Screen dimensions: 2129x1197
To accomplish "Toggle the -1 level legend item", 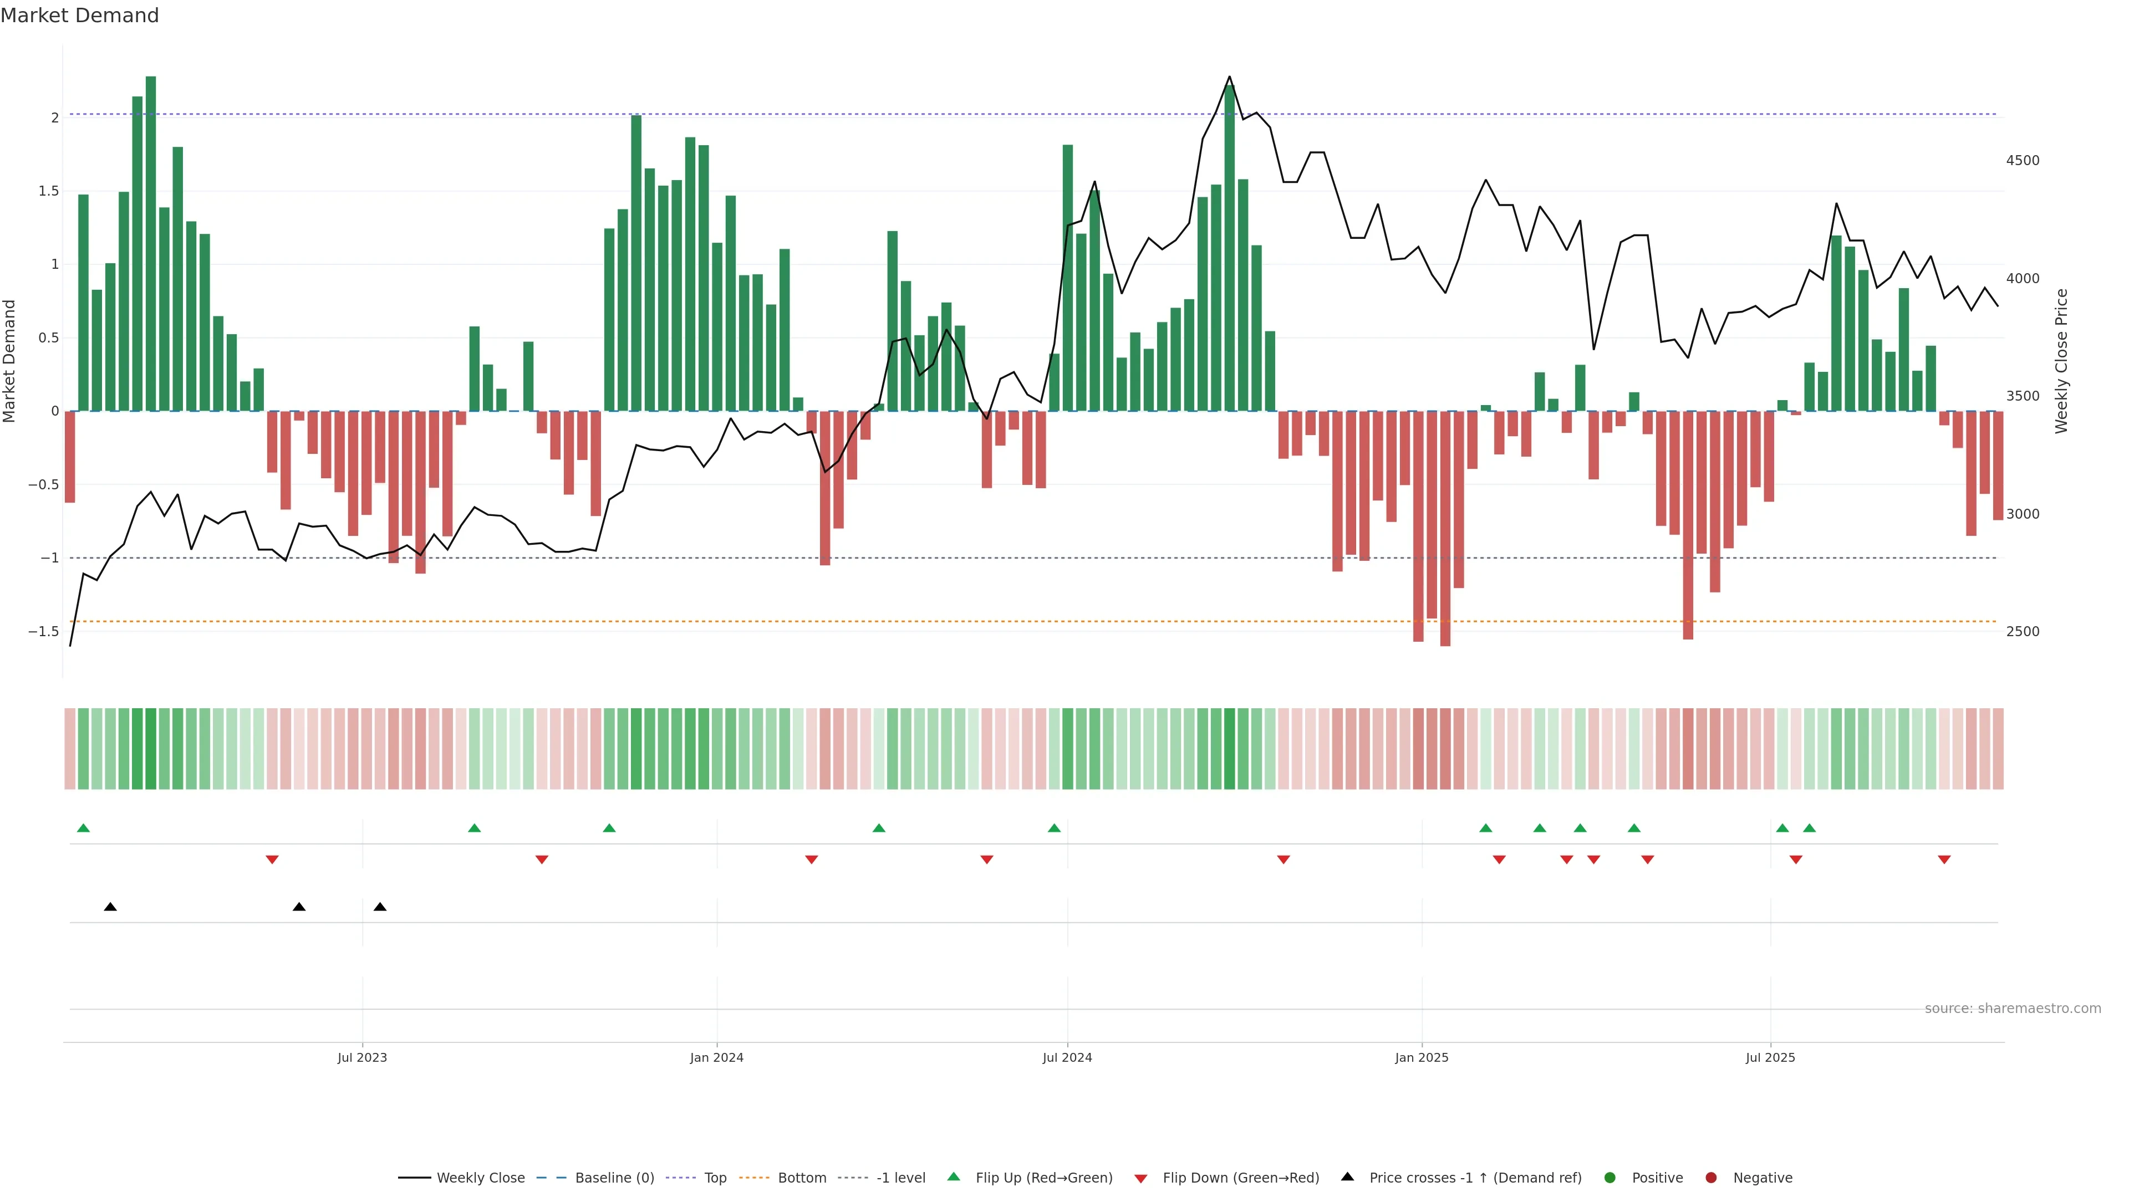I will (x=900, y=1177).
